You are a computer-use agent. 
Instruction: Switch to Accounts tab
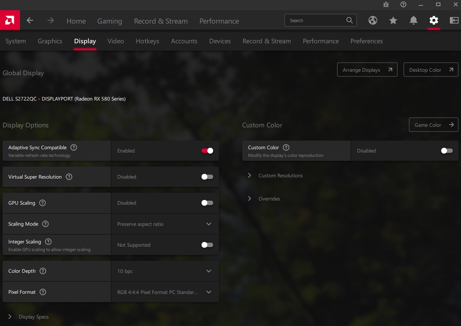(x=184, y=41)
